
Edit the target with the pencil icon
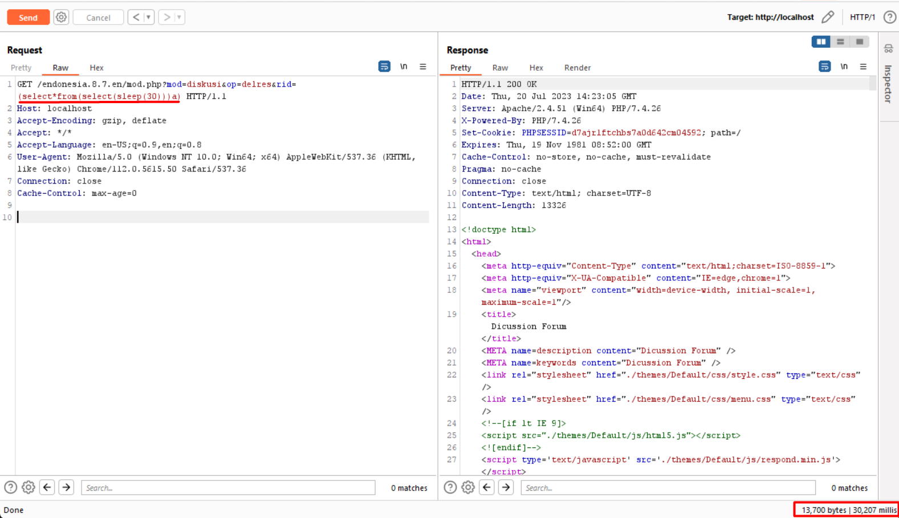click(828, 17)
